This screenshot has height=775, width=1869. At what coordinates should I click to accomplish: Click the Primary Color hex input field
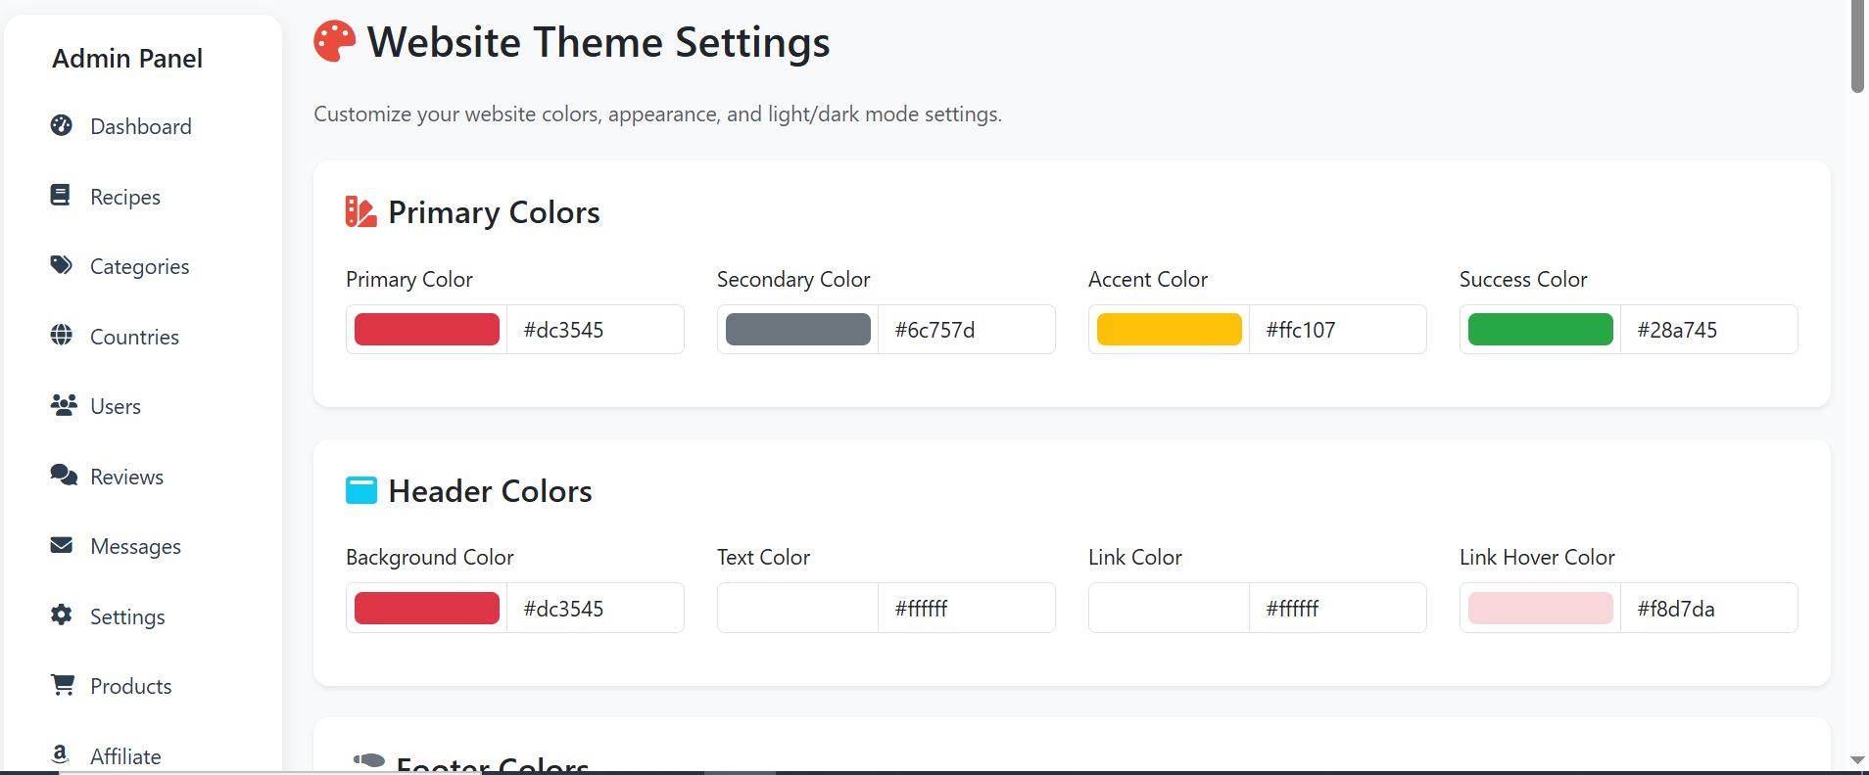(596, 330)
